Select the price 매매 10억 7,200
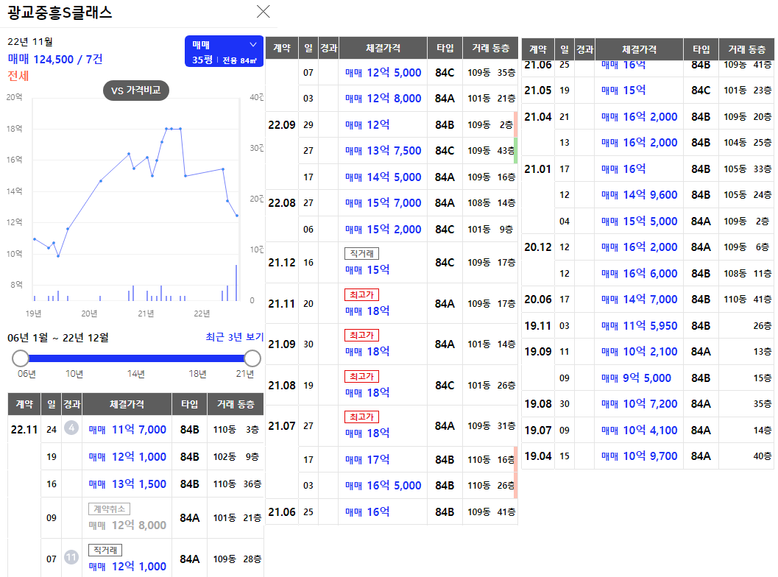 click(x=639, y=404)
